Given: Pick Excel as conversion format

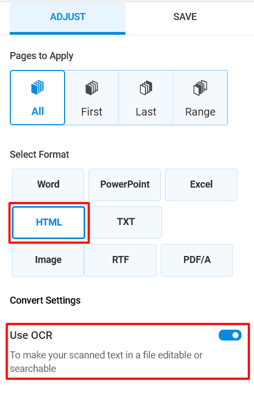Looking at the screenshot, I should [201, 184].
